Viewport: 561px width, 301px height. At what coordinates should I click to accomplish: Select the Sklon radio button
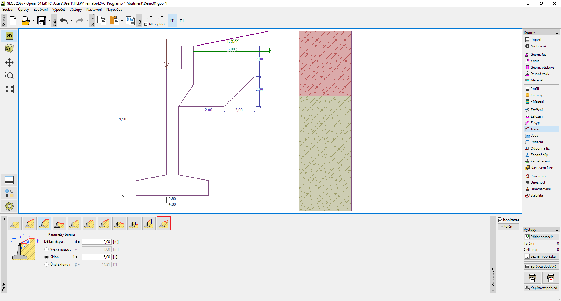click(46, 257)
